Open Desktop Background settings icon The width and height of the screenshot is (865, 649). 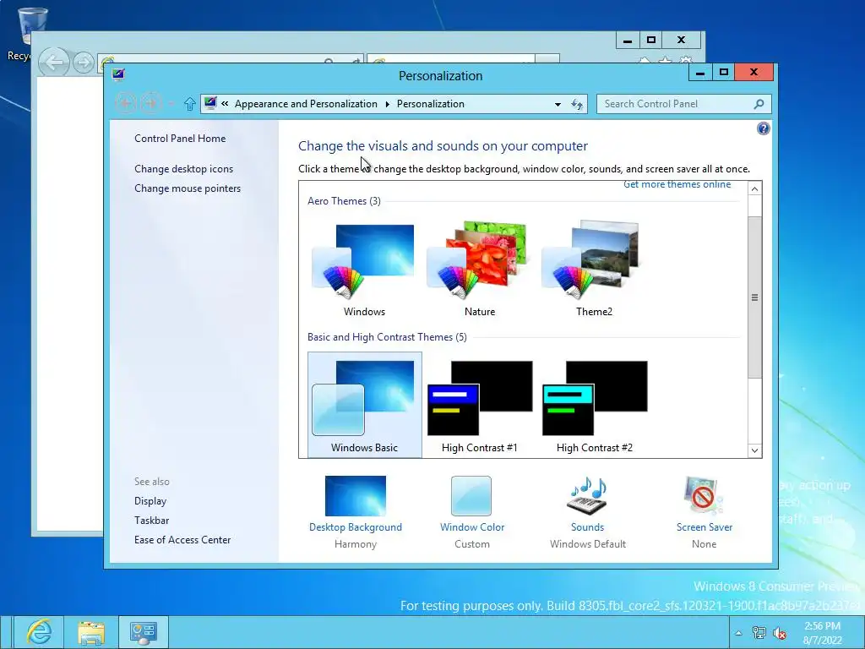pos(356,495)
